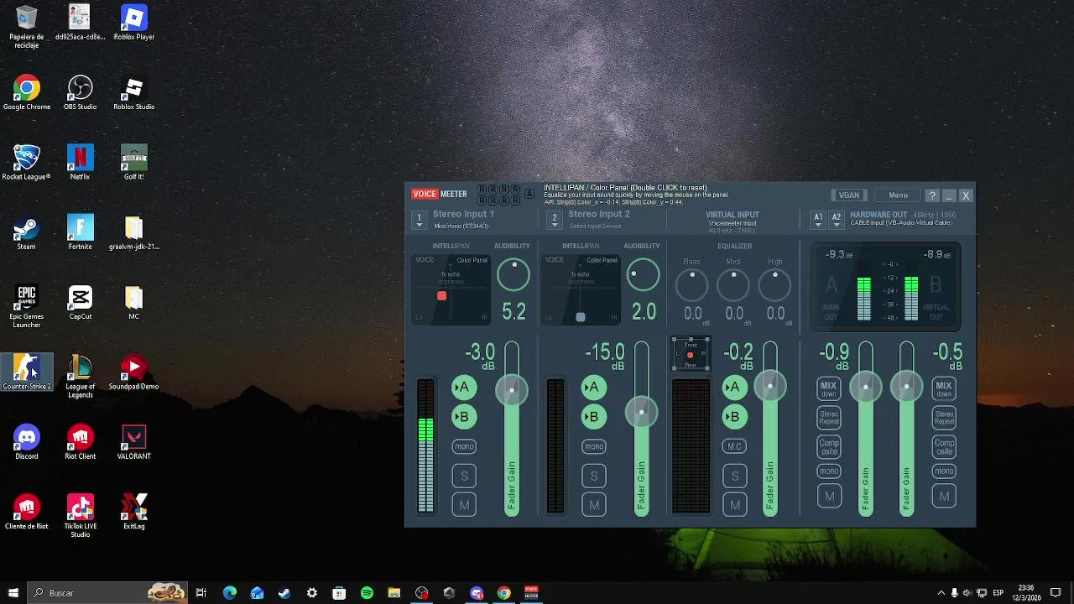This screenshot has width=1074, height=604.
Task: Select Stereo Repeat mode for bus A
Action: (829, 418)
